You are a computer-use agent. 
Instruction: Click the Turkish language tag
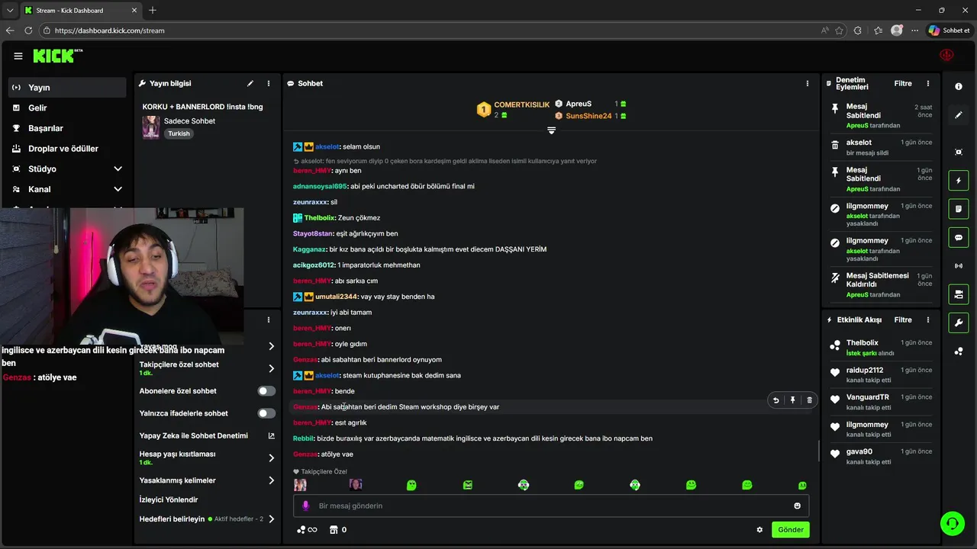179,133
